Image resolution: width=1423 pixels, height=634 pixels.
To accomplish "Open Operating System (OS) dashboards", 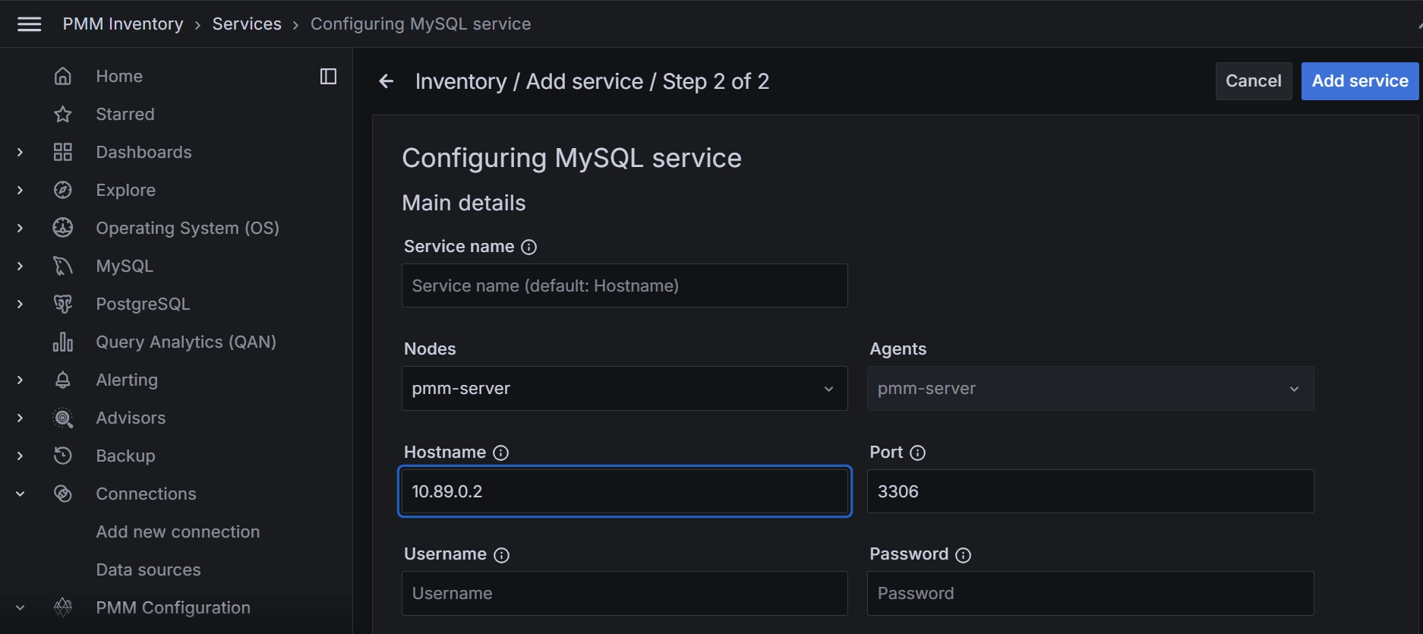I will 188,228.
